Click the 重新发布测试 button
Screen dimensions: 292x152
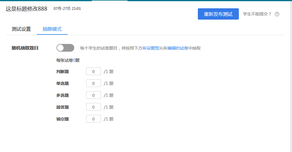[x=218, y=14]
